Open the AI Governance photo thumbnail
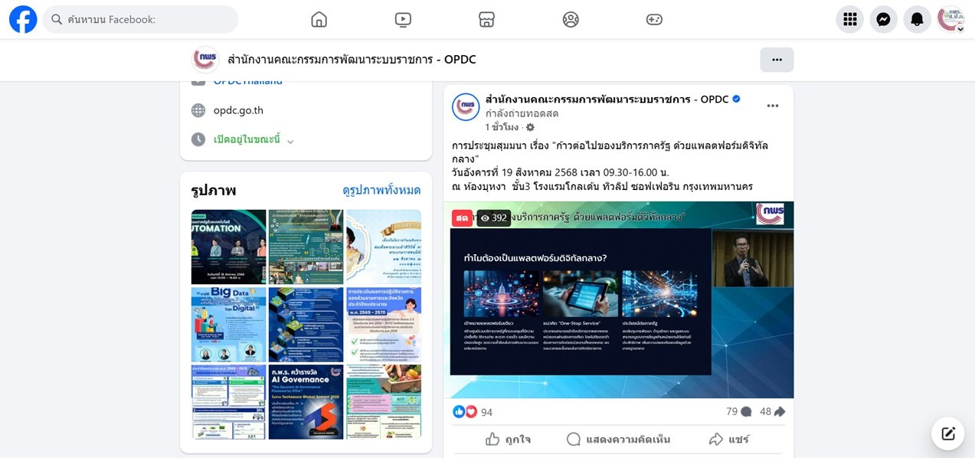Image resolution: width=975 pixels, height=471 pixels. pos(306,401)
